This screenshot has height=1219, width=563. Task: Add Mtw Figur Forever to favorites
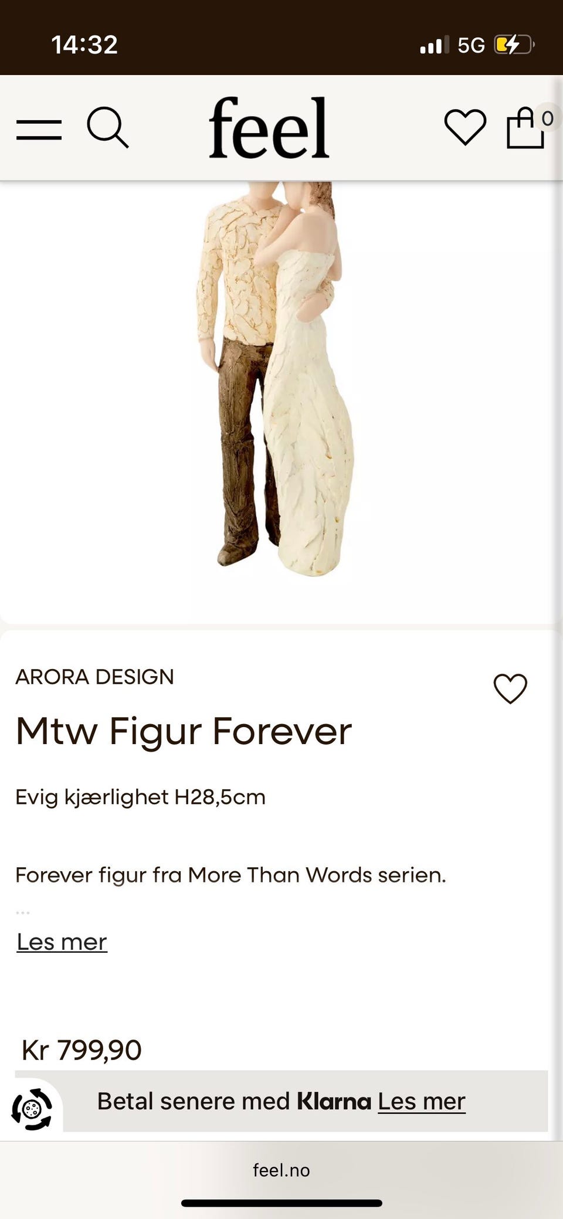click(510, 688)
